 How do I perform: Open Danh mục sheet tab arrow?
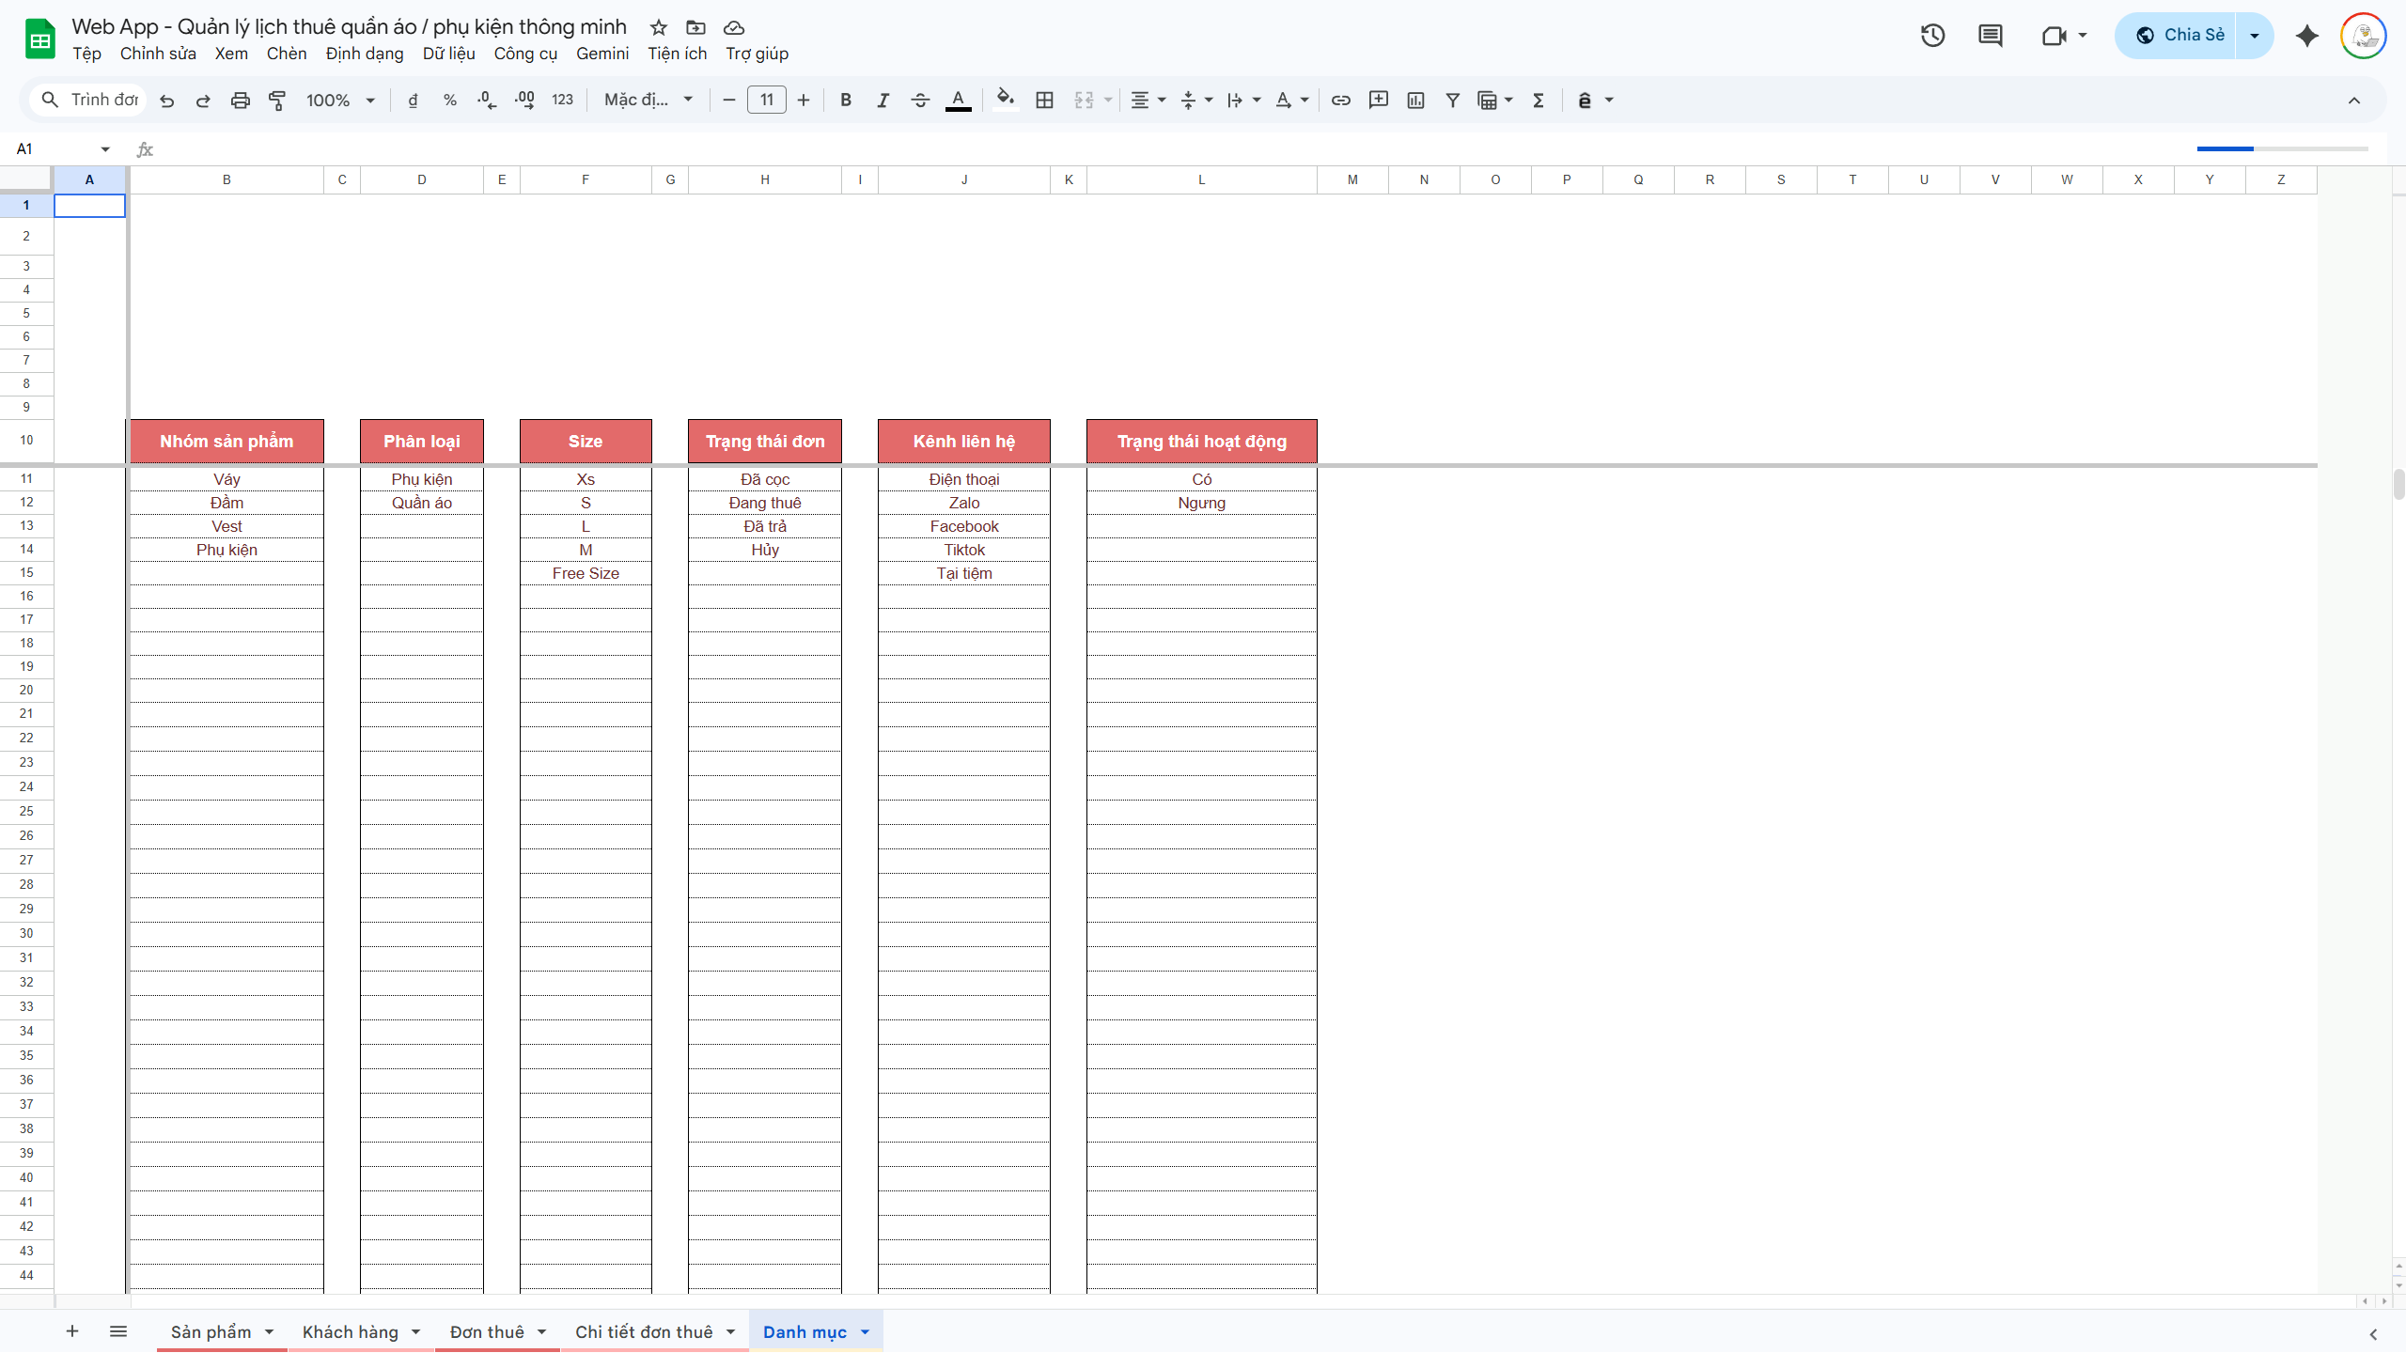coord(865,1331)
